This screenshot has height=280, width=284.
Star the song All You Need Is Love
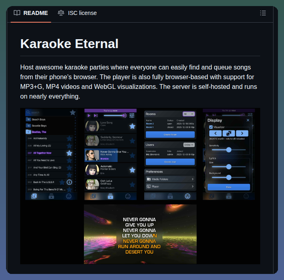pos(69,160)
